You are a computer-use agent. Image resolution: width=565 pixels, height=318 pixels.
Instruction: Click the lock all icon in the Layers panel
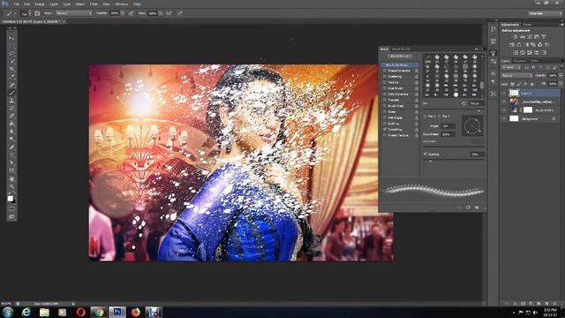point(531,84)
